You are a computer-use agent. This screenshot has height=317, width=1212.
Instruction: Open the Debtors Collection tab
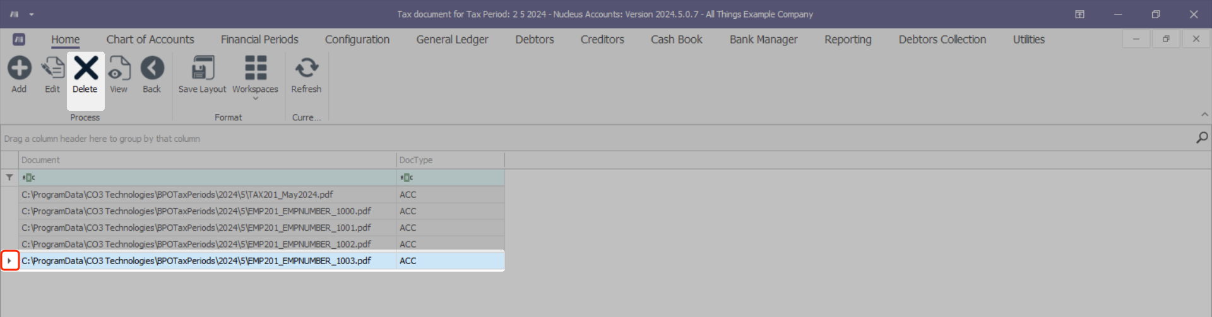942,39
